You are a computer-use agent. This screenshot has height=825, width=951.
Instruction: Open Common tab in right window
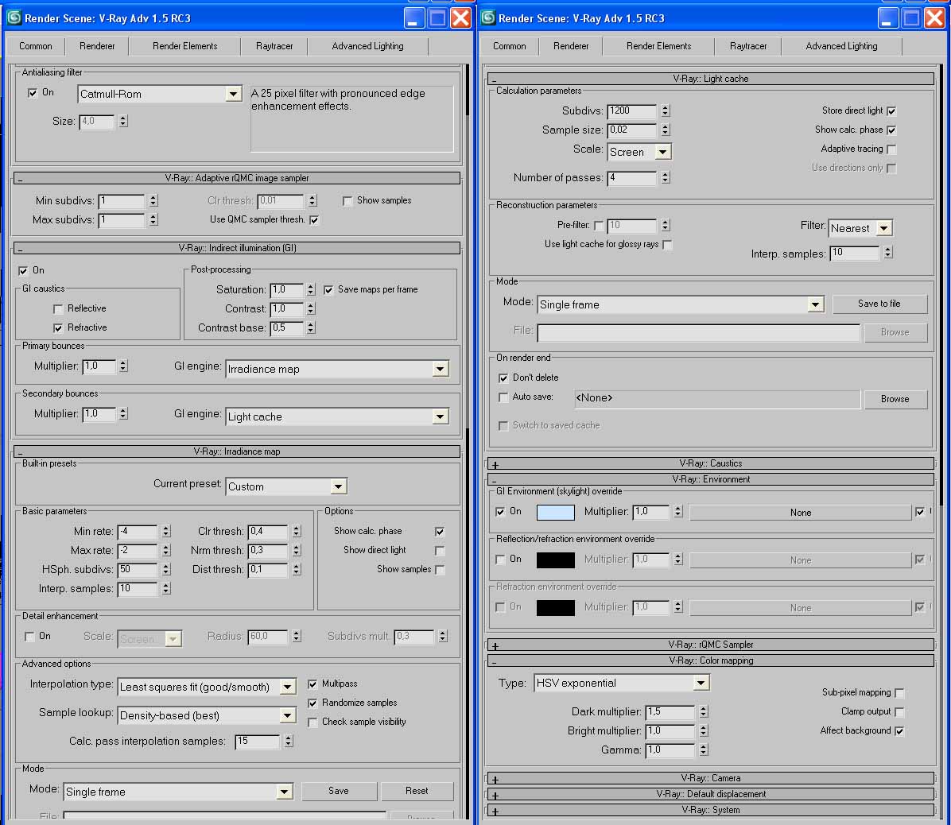coord(509,46)
